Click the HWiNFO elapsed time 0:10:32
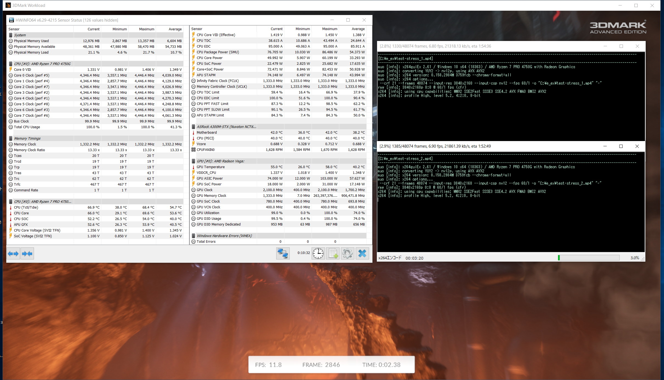Viewport: 664px width, 380px height. [x=304, y=253]
